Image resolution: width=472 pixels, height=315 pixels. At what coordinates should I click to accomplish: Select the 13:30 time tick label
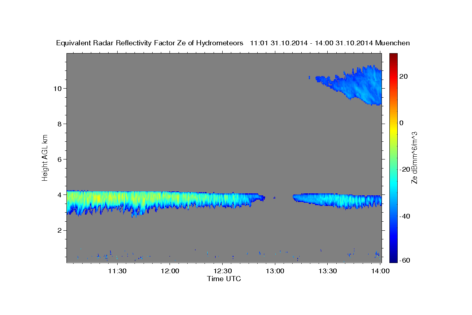327,271
